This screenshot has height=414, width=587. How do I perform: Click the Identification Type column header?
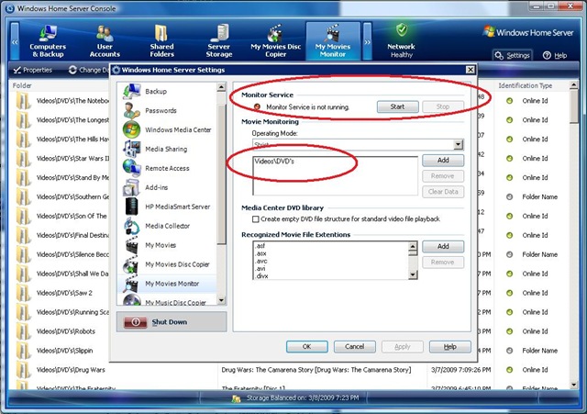pos(526,85)
